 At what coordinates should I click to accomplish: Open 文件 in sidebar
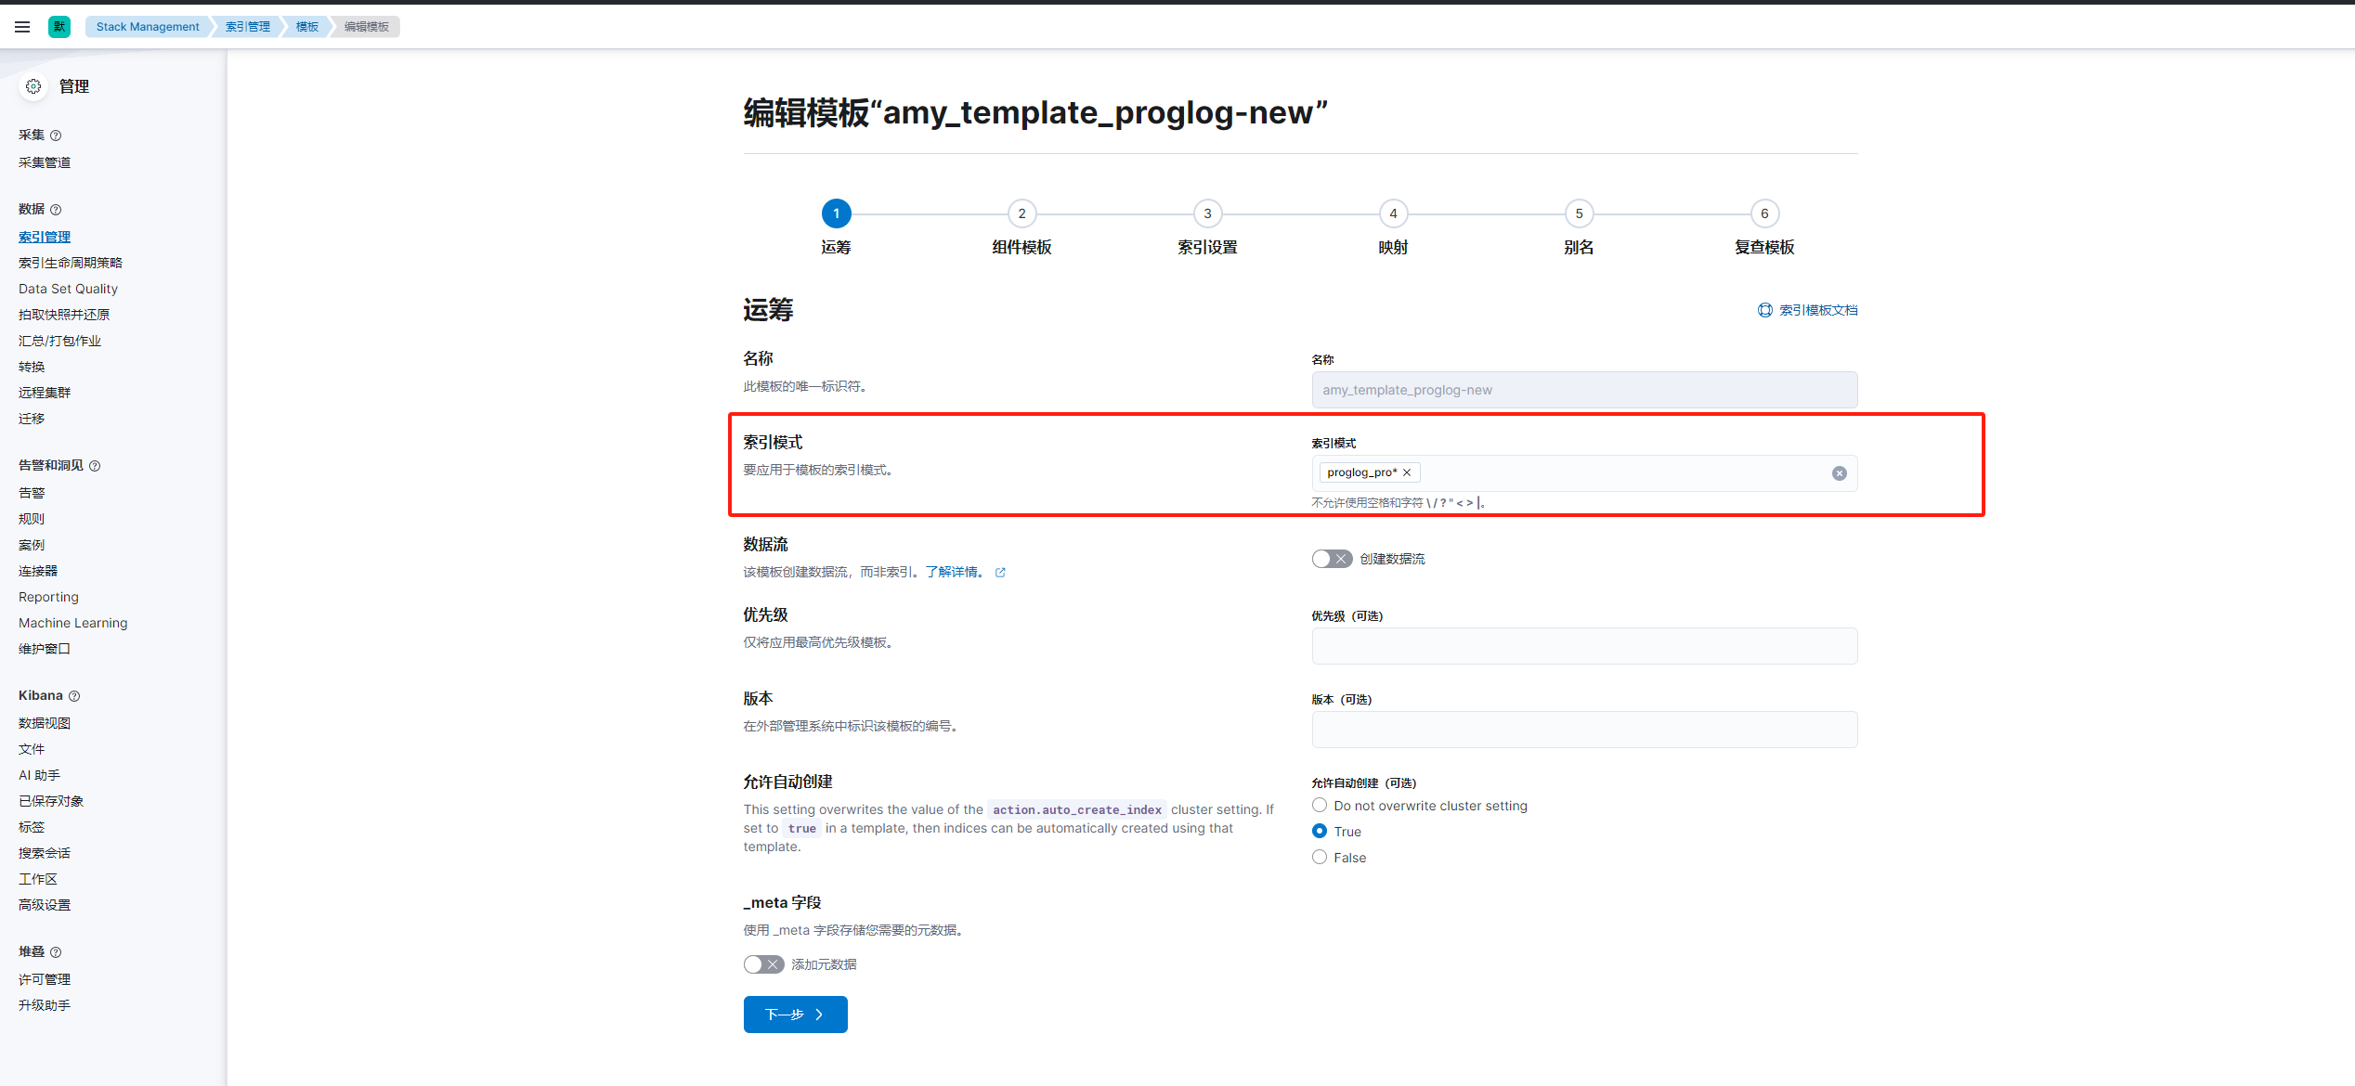(32, 749)
